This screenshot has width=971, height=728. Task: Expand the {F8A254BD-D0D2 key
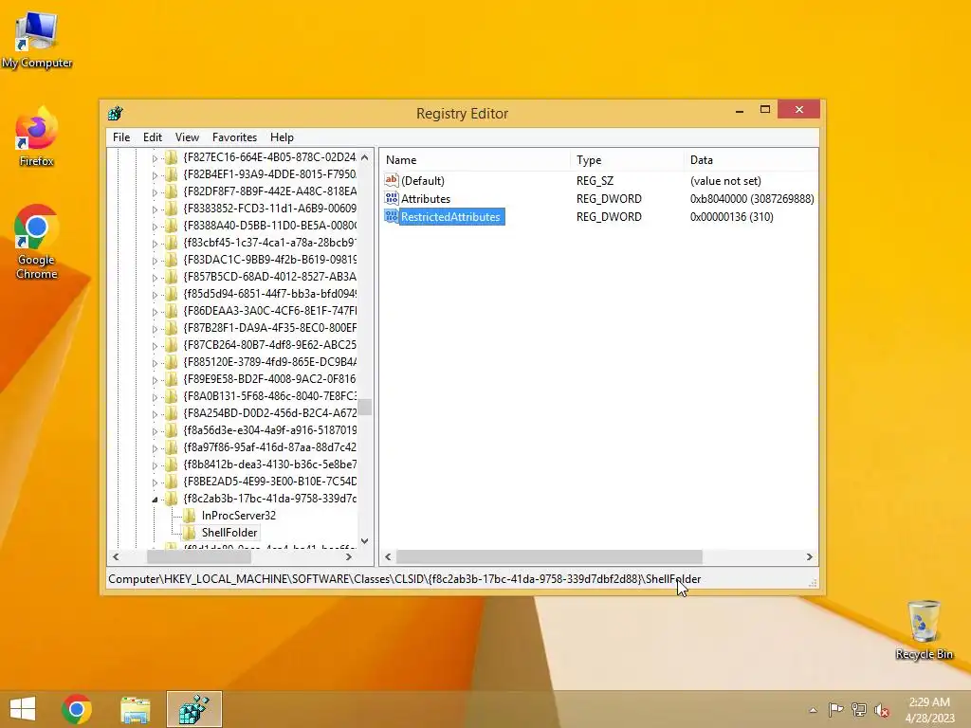[x=155, y=413]
